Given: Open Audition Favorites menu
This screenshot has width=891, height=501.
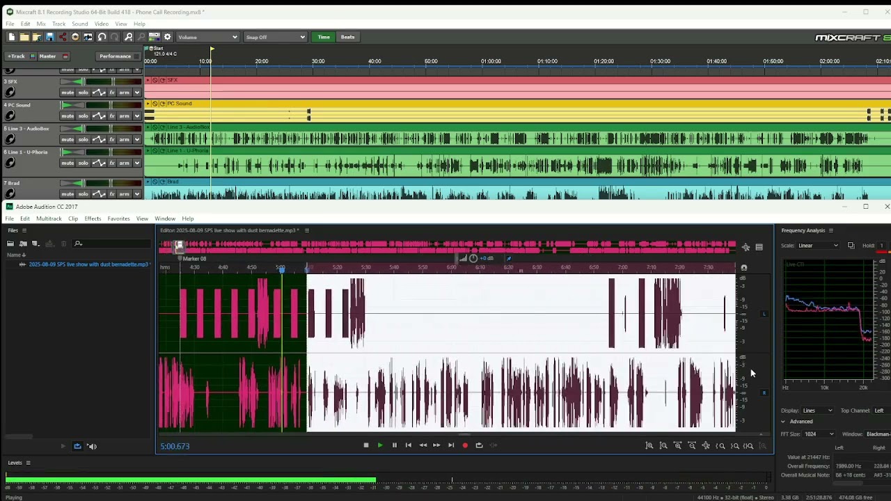Looking at the screenshot, I should click(x=118, y=218).
